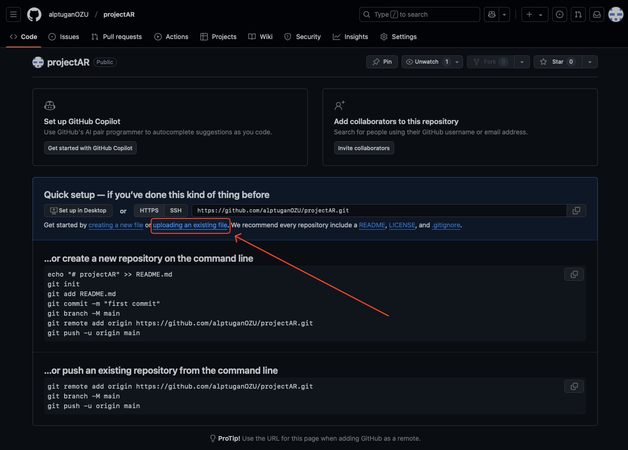The height and width of the screenshot is (450, 628).
Task: Switch to the Settings tab
Action: 398,37
